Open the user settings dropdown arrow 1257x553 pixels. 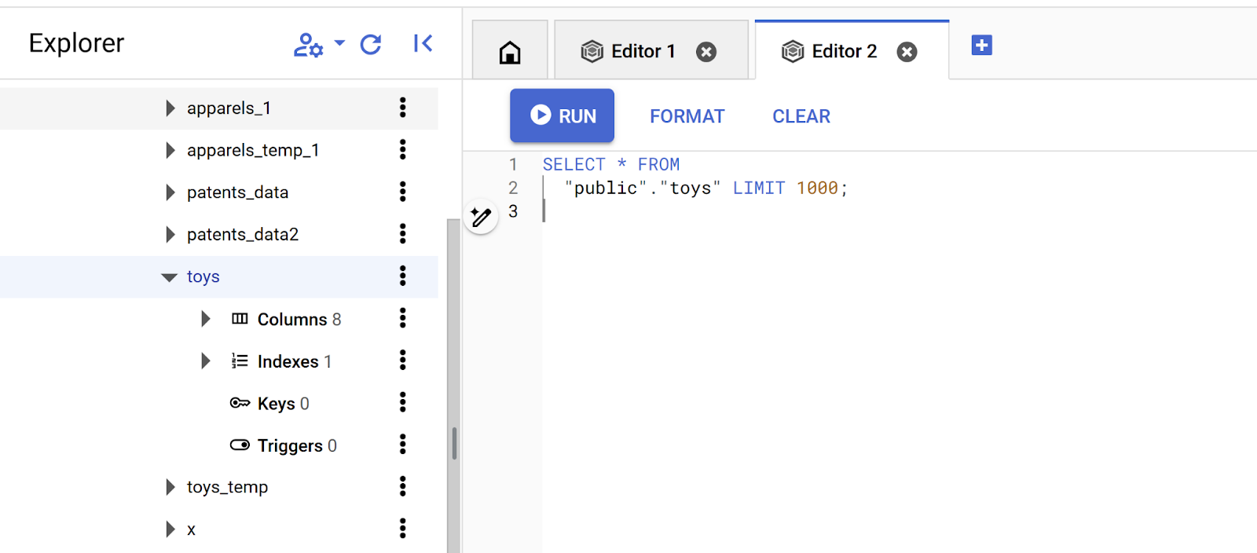(x=339, y=43)
